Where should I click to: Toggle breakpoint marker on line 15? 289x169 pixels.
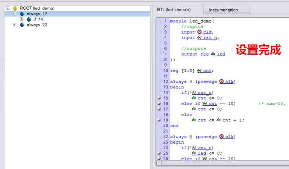coord(159,98)
